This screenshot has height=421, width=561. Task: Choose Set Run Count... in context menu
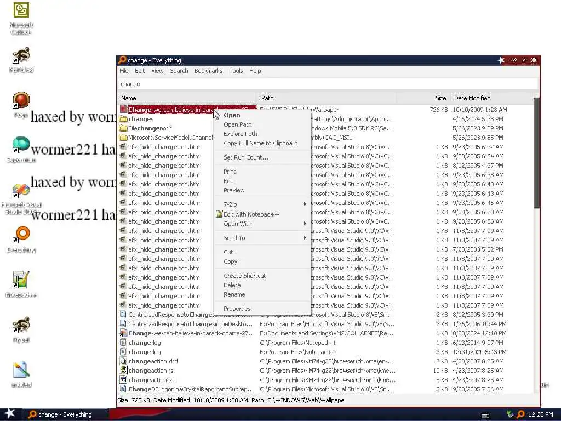pos(262,157)
